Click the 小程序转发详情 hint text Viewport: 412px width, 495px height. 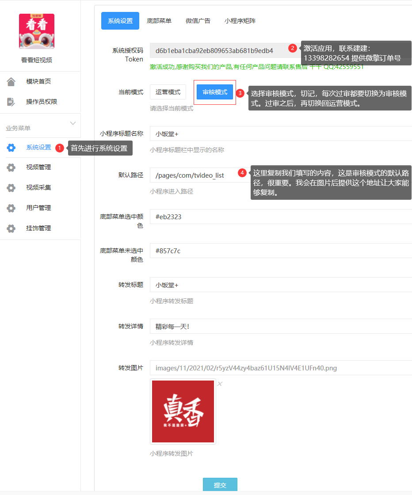[172, 343]
